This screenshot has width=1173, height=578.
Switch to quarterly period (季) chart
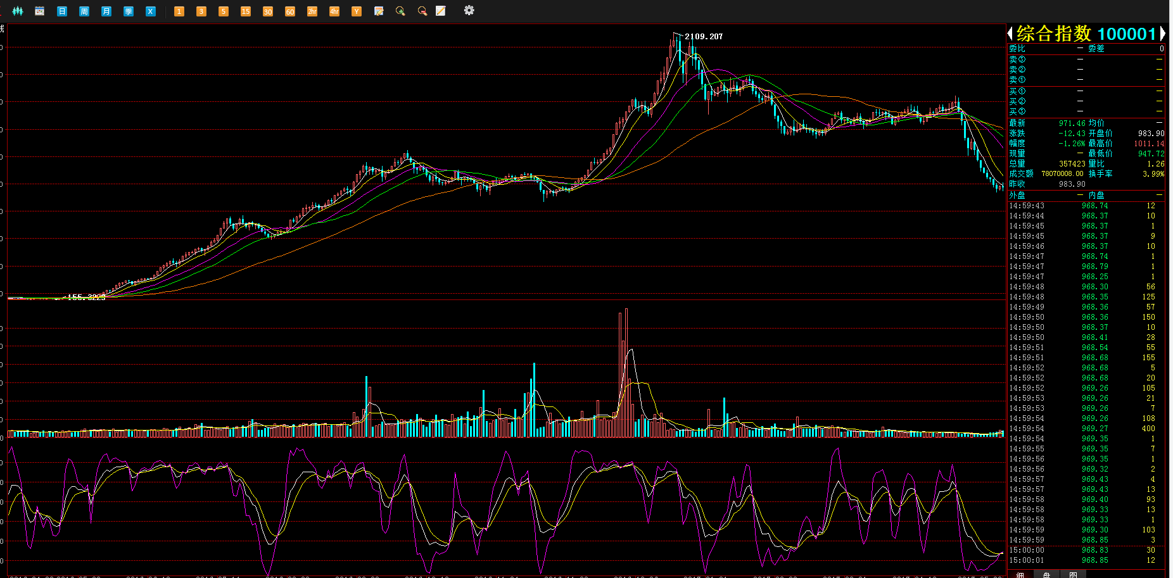click(x=129, y=11)
